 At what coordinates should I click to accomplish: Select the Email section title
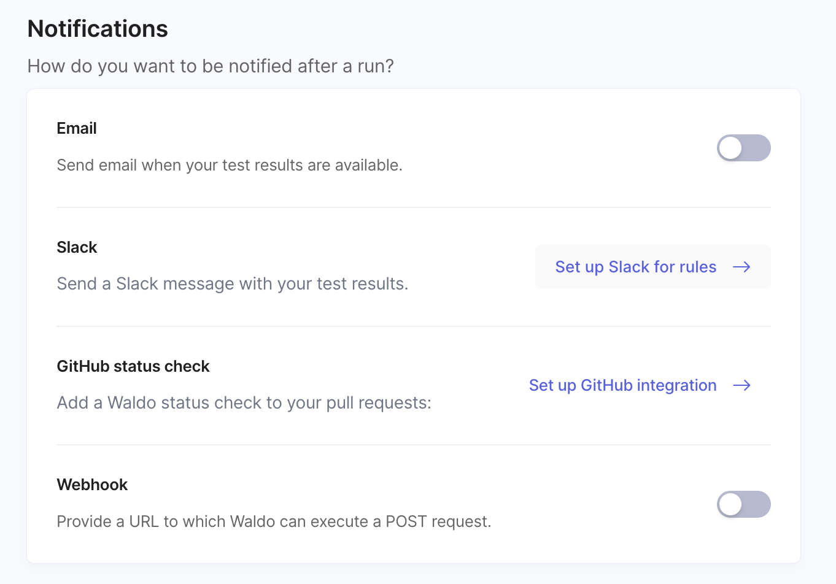click(77, 128)
